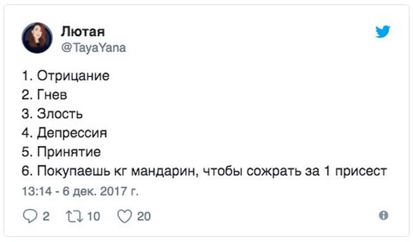413x242 pixels.
Task: Click the 13:14 time in the timestamp
Action: 37,191
